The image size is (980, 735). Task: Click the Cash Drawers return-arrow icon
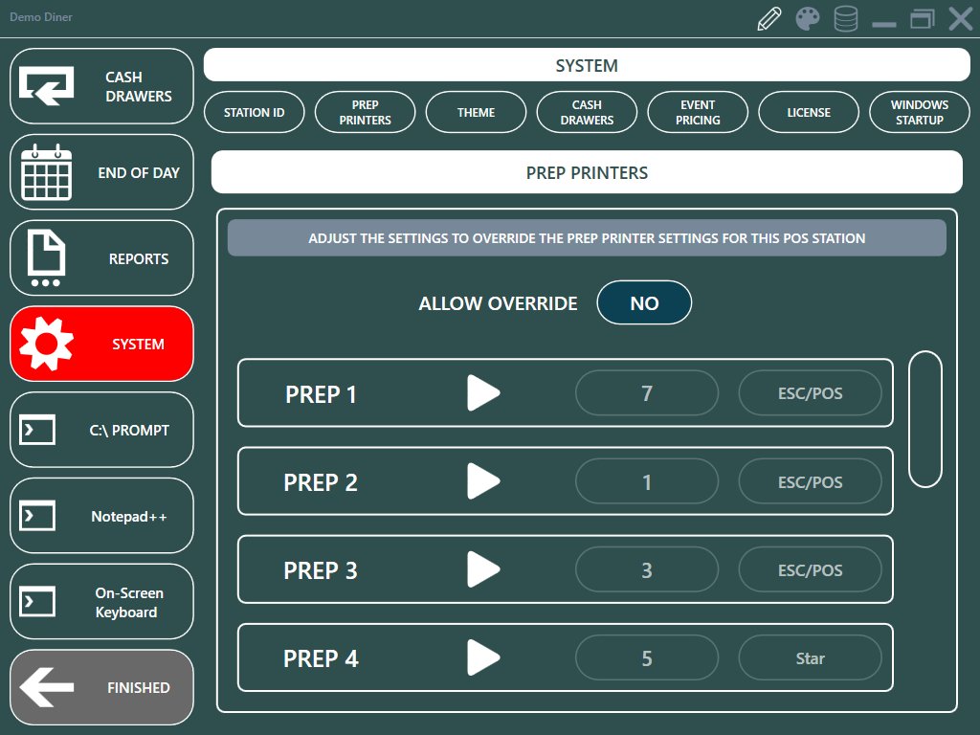(47, 86)
